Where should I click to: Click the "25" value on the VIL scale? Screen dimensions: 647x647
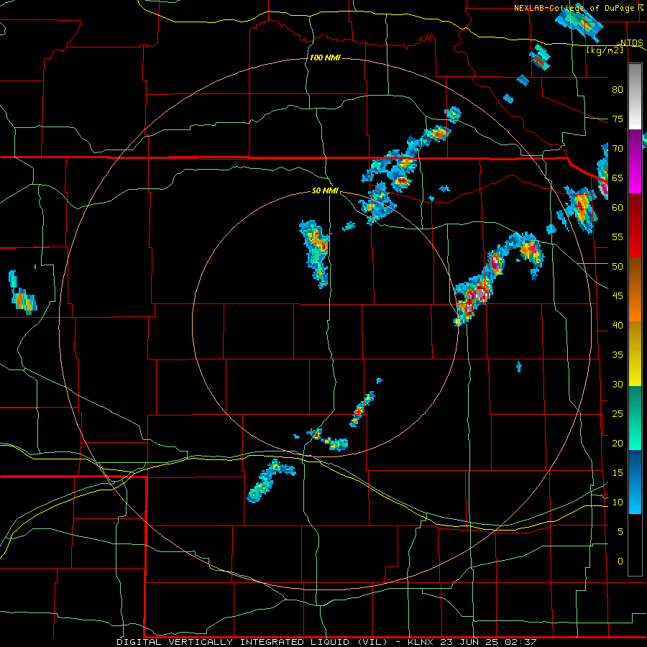pos(618,414)
